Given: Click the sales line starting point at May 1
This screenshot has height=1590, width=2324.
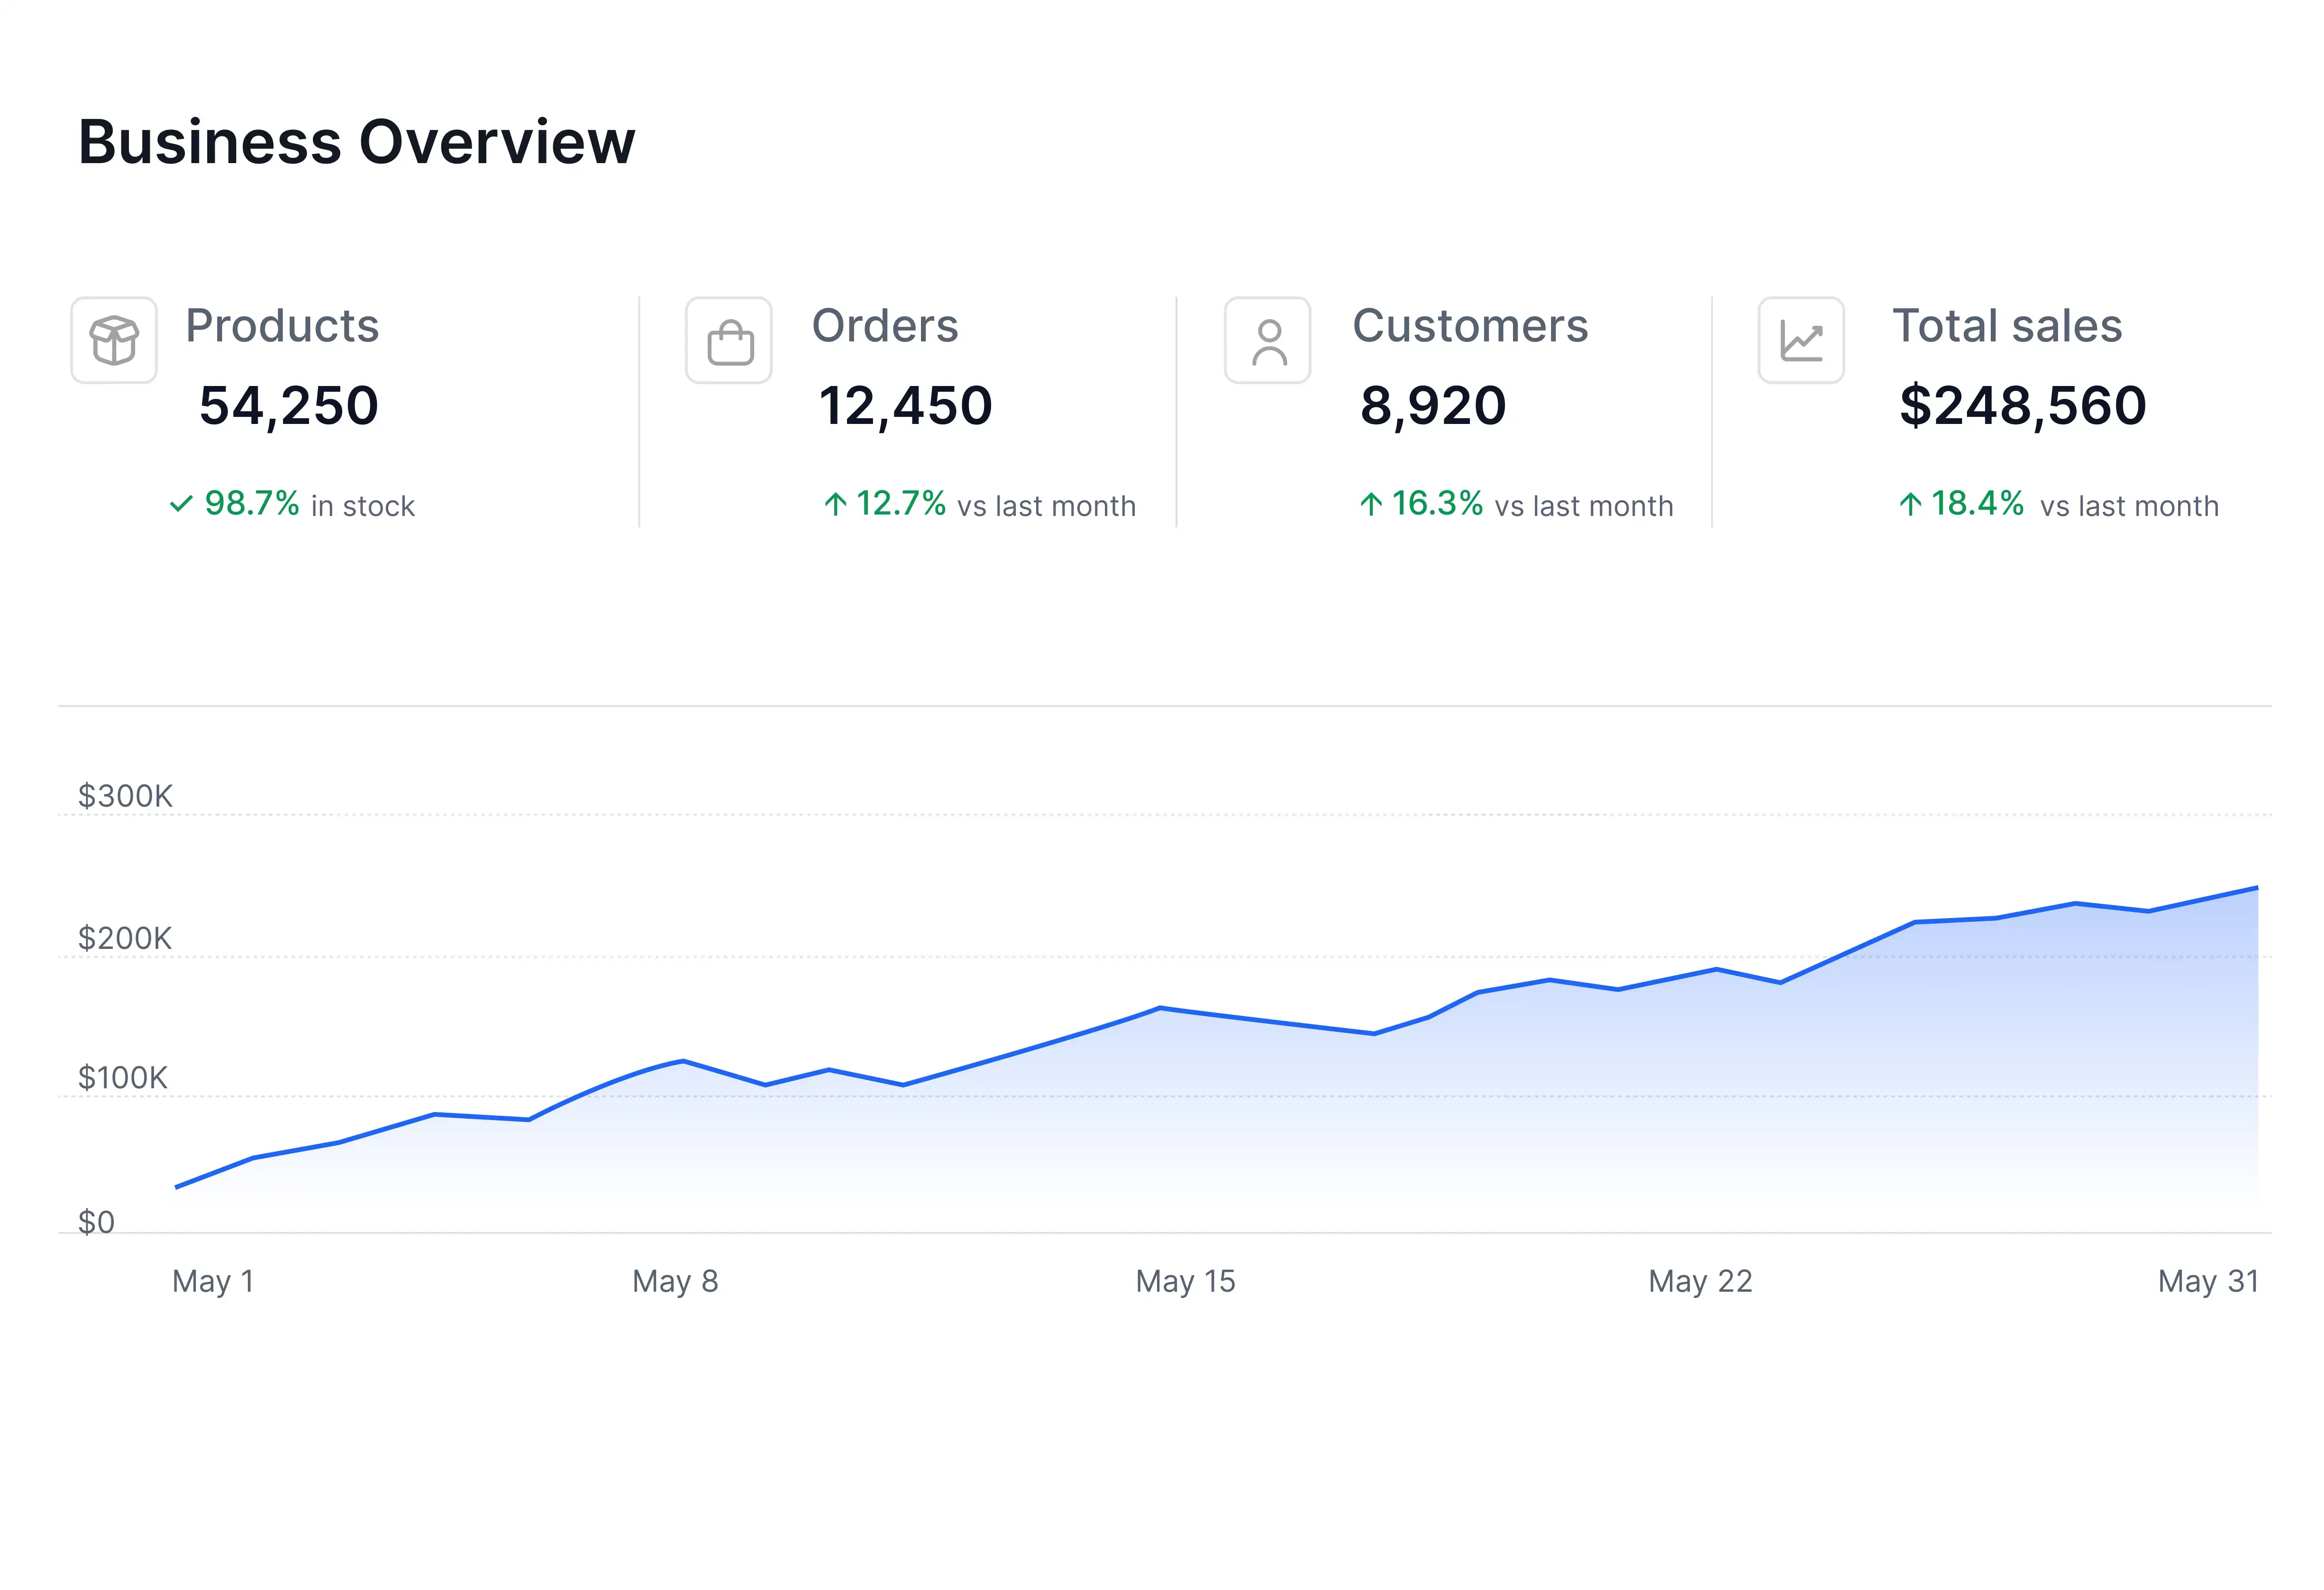Looking at the screenshot, I should tap(177, 1188).
